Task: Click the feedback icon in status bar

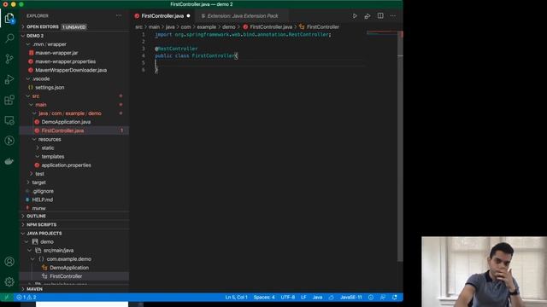Action: point(383,298)
